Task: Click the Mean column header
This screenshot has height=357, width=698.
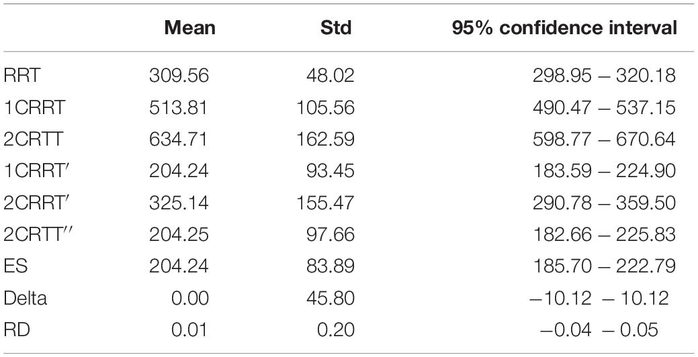Action: pyautogui.click(x=189, y=28)
